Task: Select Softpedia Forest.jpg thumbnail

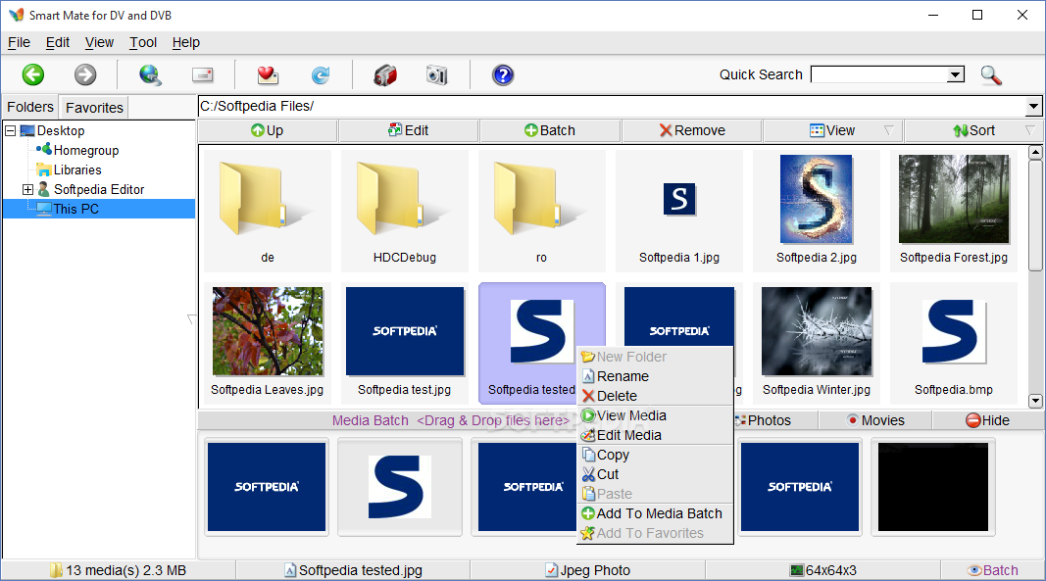Action: 954,211
